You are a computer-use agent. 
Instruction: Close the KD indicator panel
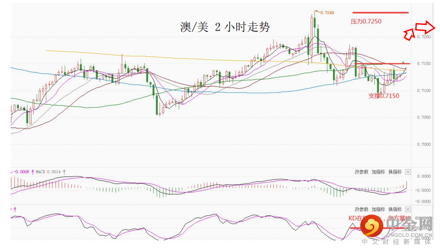point(408,209)
